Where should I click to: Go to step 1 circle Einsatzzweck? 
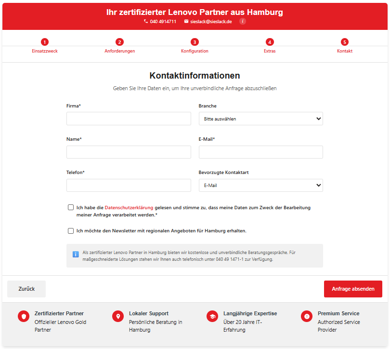pyautogui.click(x=45, y=42)
